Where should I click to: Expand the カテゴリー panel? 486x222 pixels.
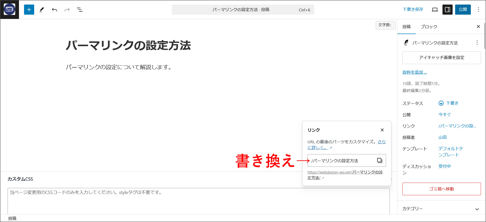point(442,209)
